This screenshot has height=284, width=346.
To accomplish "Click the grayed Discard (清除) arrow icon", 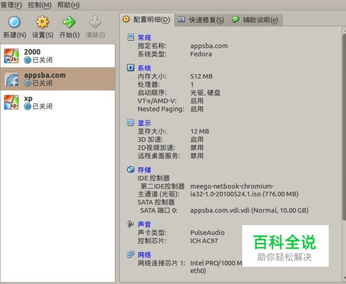I will click(95, 22).
